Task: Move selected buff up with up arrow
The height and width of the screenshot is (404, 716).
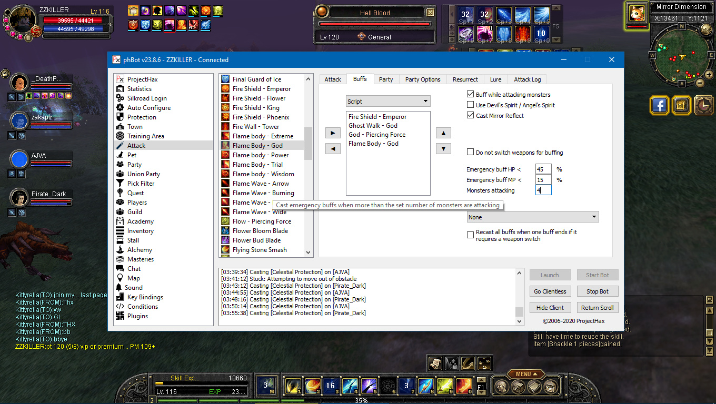Action: coord(443,133)
